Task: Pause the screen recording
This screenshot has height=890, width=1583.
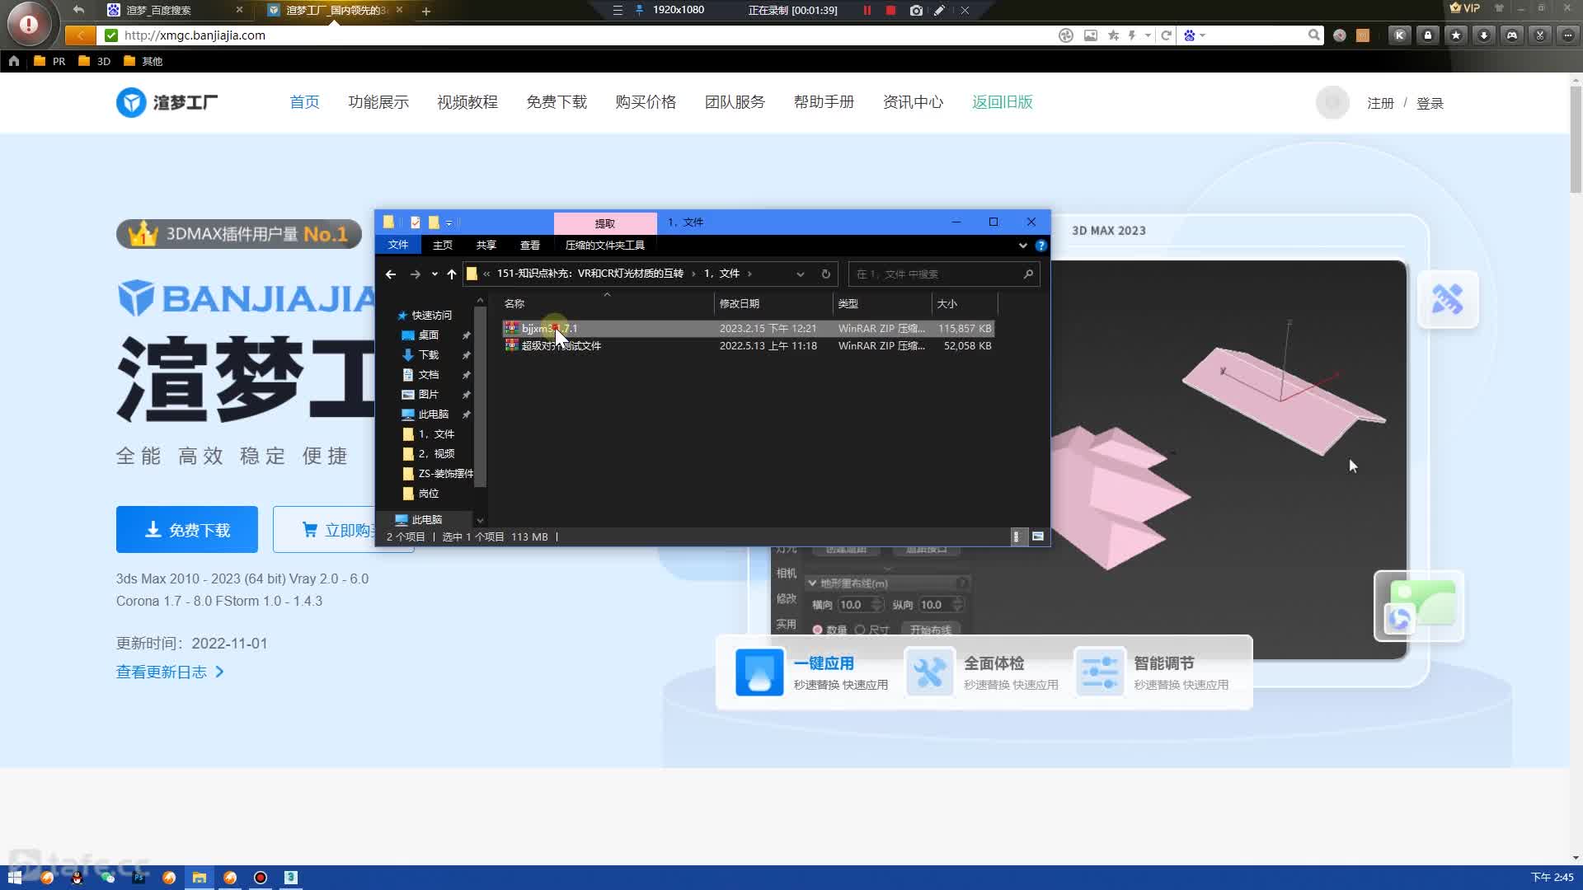Action: pos(867,11)
